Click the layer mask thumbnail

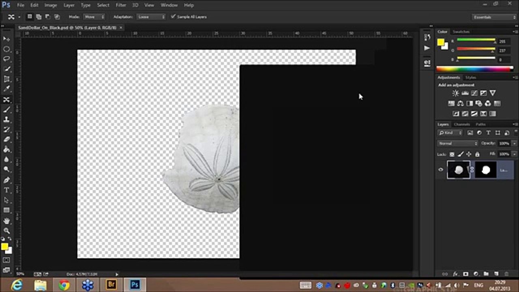click(x=486, y=170)
